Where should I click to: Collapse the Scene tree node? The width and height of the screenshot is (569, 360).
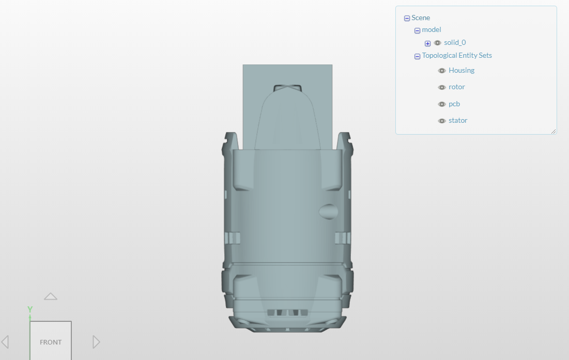(407, 18)
